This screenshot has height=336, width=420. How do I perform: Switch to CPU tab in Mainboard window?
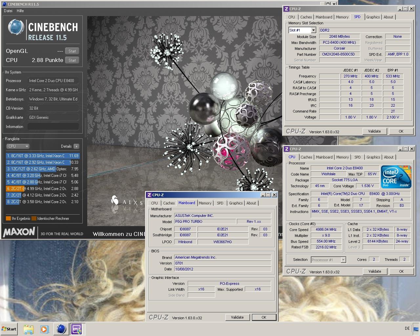pyautogui.click(x=155, y=203)
